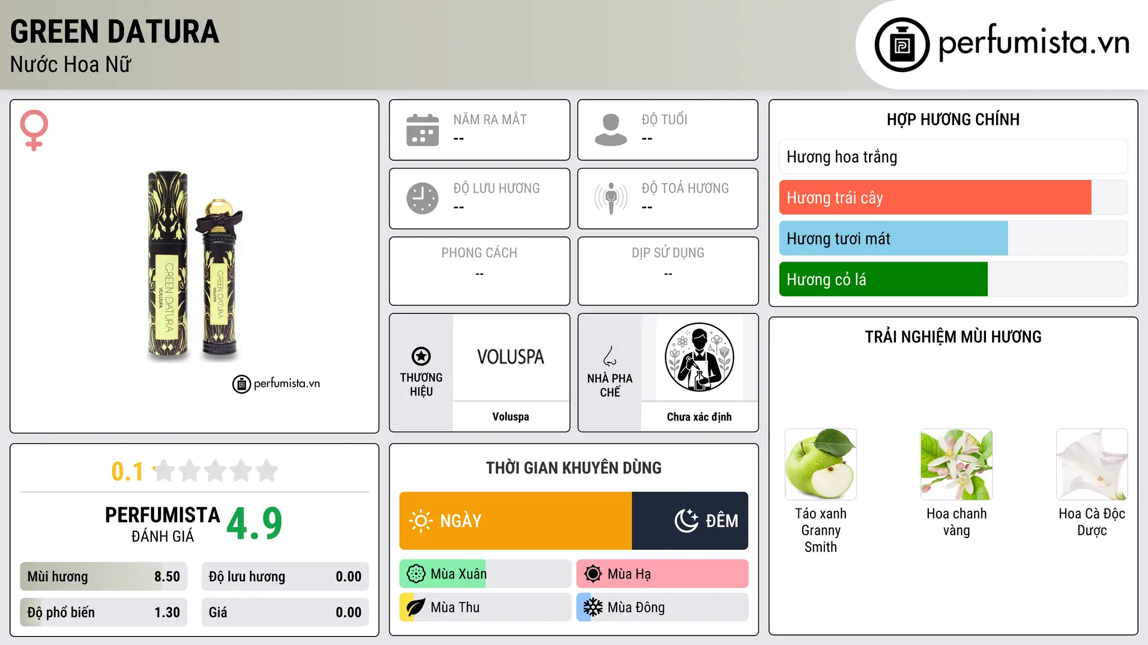1148x645 pixels.
Task: Click the nose icon above Nhà pha chế
Action: (610, 356)
